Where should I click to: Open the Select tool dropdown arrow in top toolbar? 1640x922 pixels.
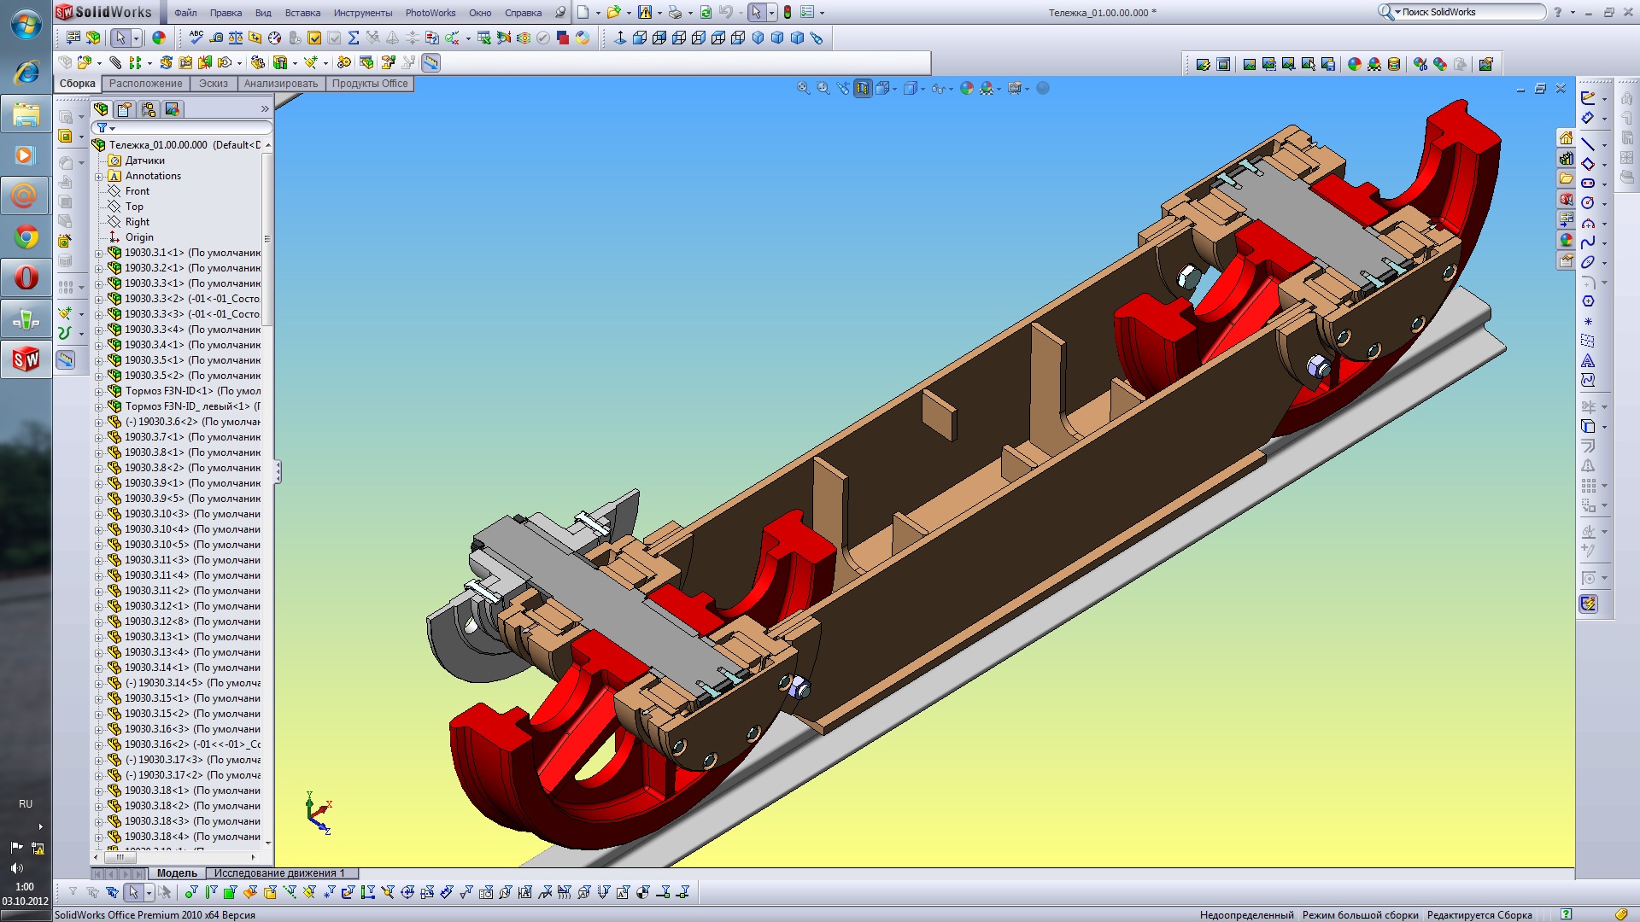pyautogui.click(x=771, y=13)
